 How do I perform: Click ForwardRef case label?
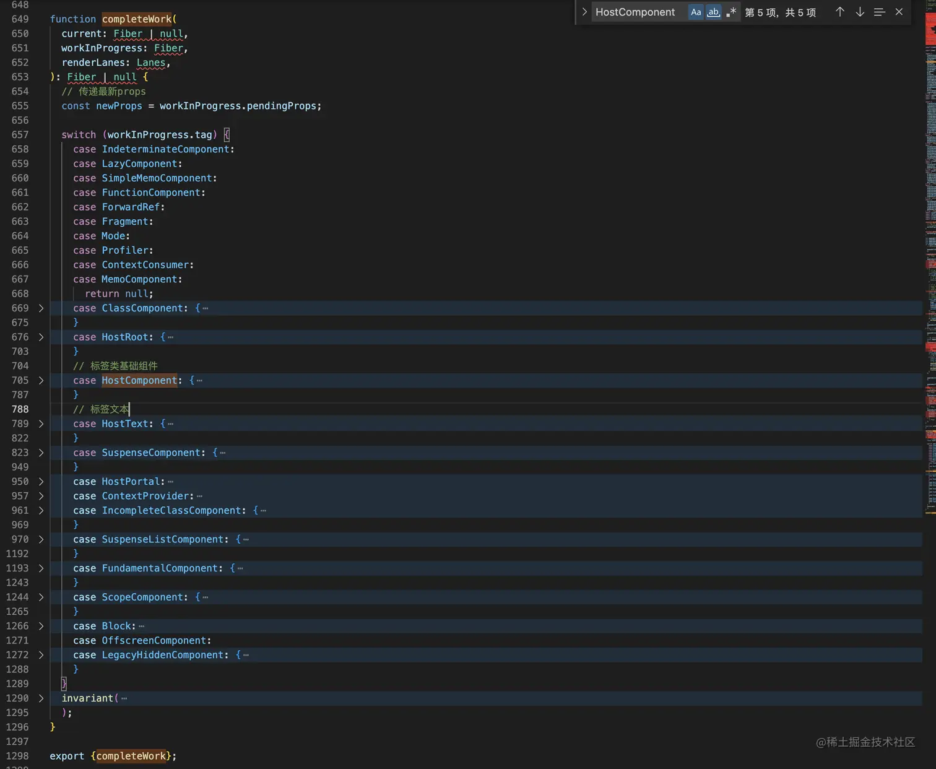click(131, 207)
